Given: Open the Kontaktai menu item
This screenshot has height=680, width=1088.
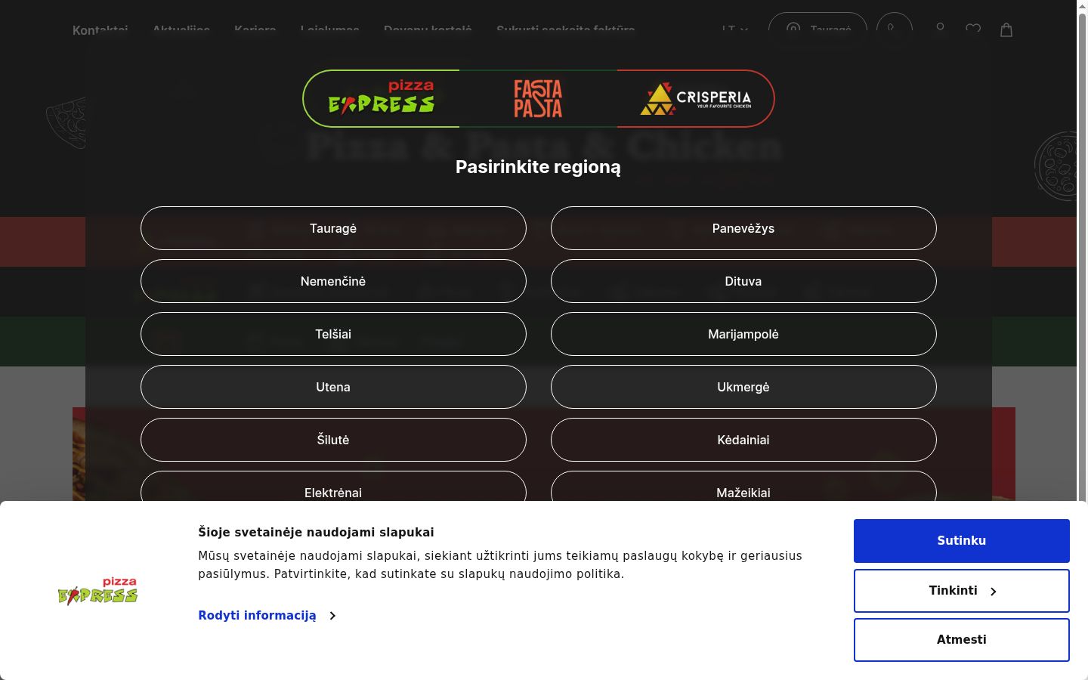Looking at the screenshot, I should 100,30.
